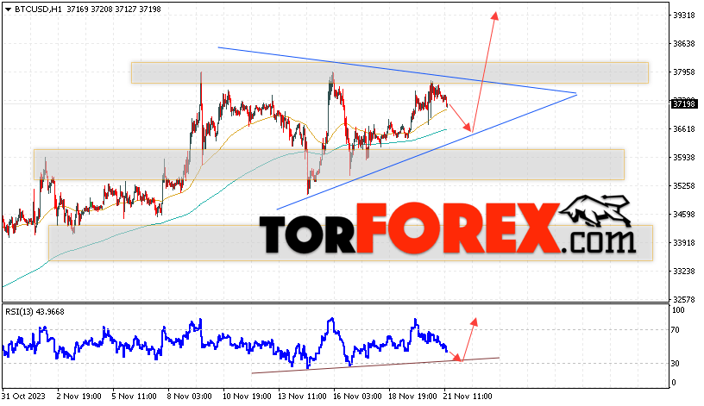Click price scale value 37958
Screen dimensions: 704x406
click(x=684, y=72)
